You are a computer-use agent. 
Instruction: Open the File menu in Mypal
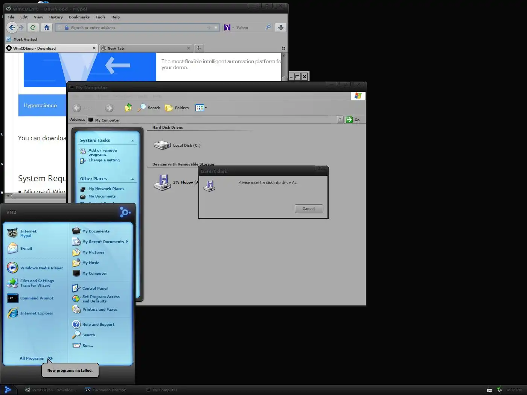pyautogui.click(x=11, y=17)
